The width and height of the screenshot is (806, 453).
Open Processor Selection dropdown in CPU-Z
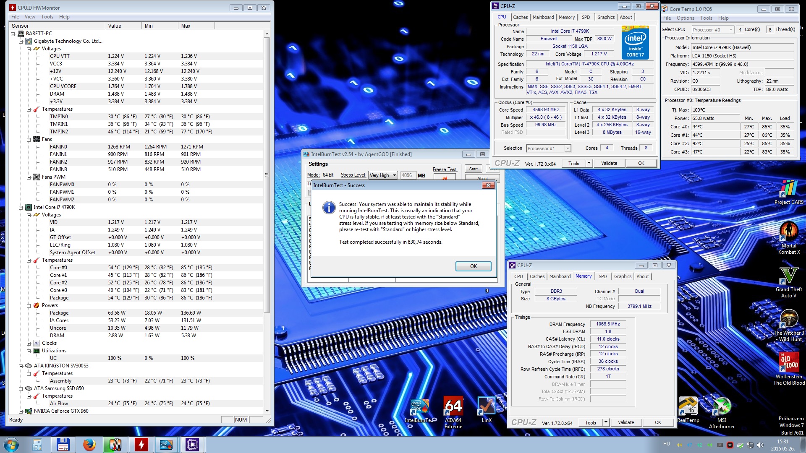(x=568, y=148)
